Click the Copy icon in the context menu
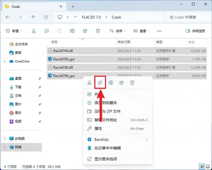 click(100, 83)
